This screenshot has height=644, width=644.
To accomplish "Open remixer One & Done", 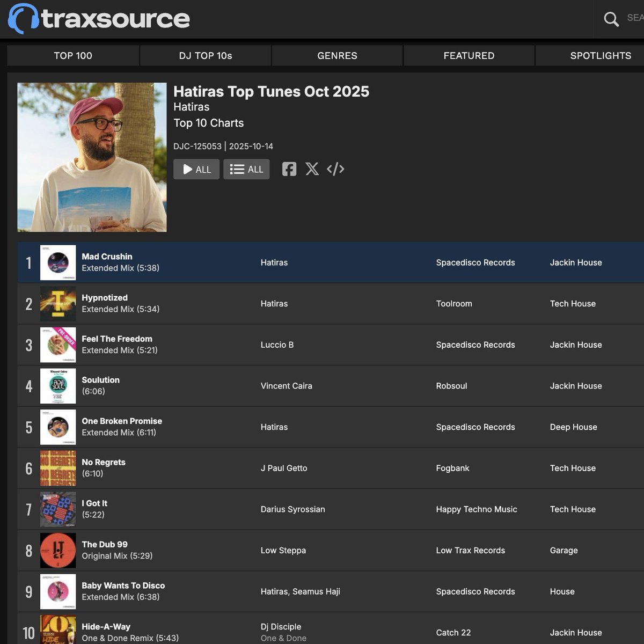I will click(283, 638).
